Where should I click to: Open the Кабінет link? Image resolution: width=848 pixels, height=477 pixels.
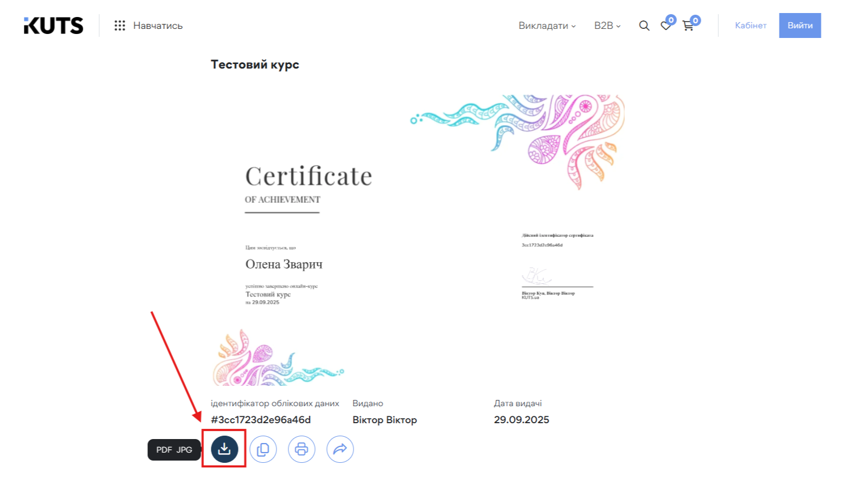[x=750, y=25]
